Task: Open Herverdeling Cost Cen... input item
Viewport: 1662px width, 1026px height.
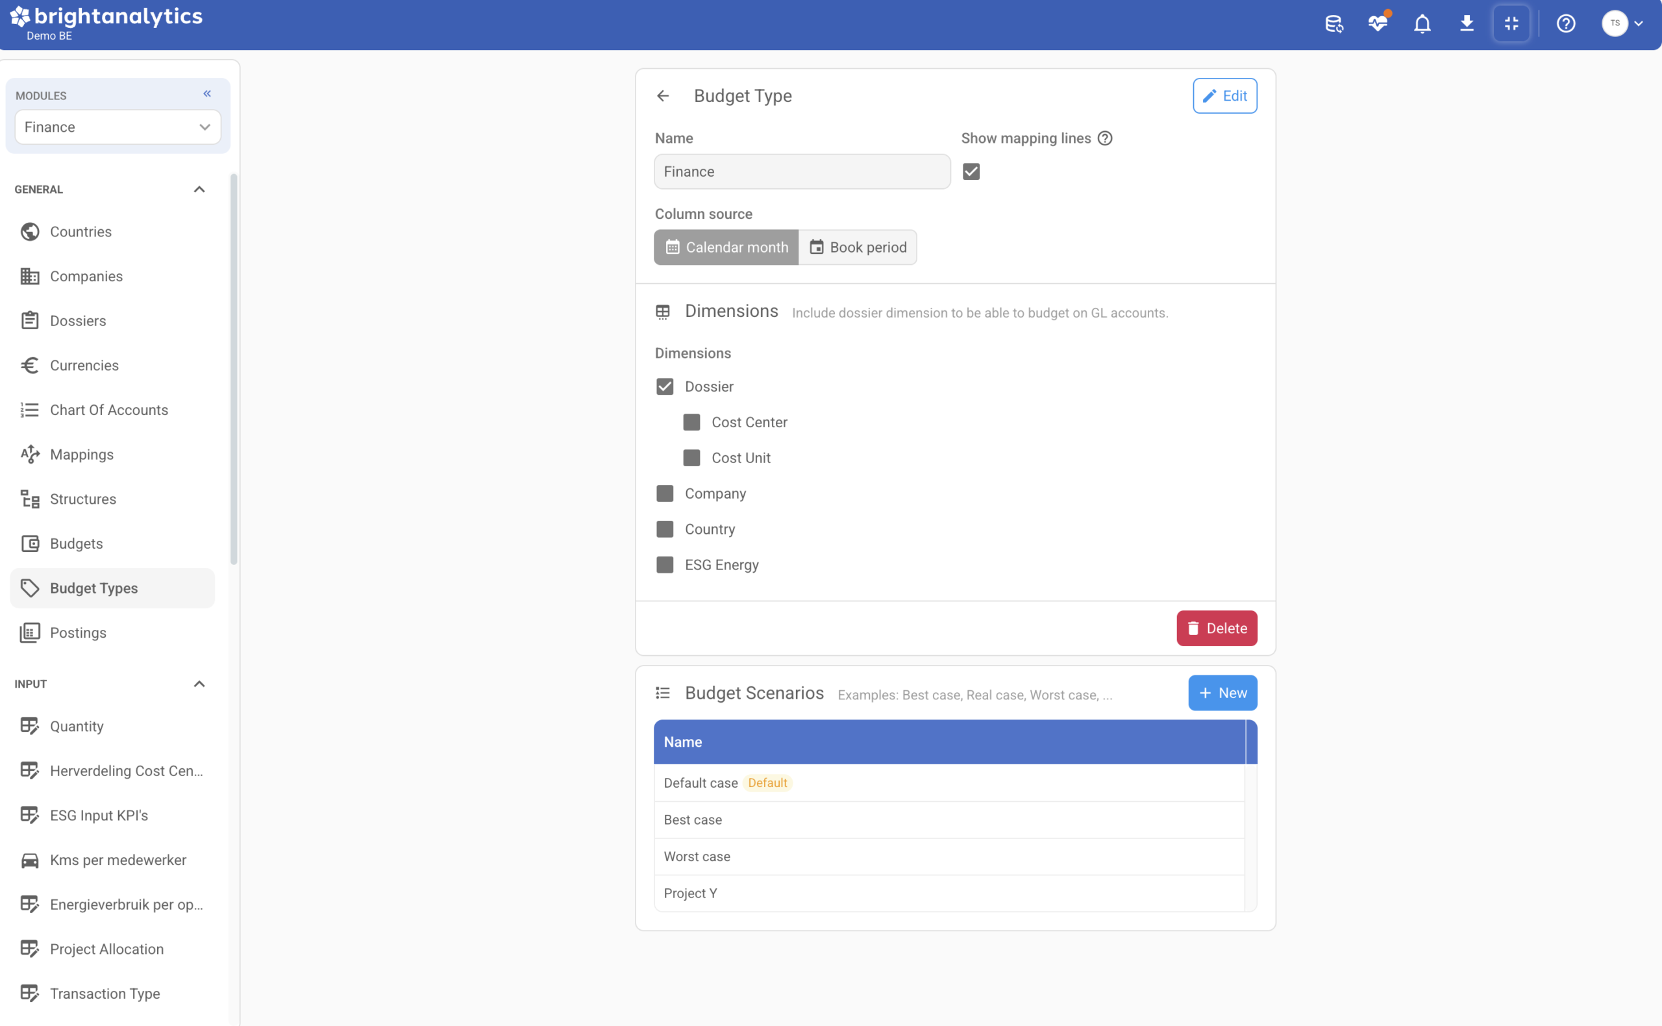Action: 112,771
